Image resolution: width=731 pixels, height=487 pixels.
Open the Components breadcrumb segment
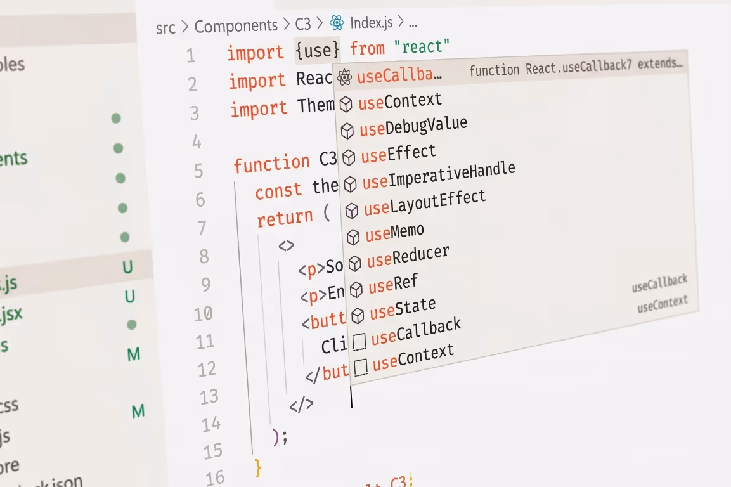(236, 26)
